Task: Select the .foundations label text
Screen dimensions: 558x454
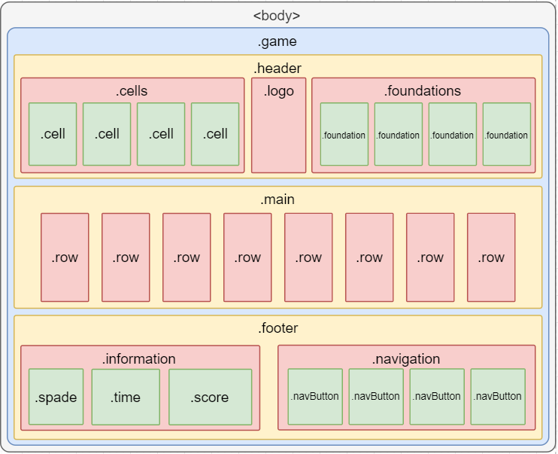Action: (423, 91)
